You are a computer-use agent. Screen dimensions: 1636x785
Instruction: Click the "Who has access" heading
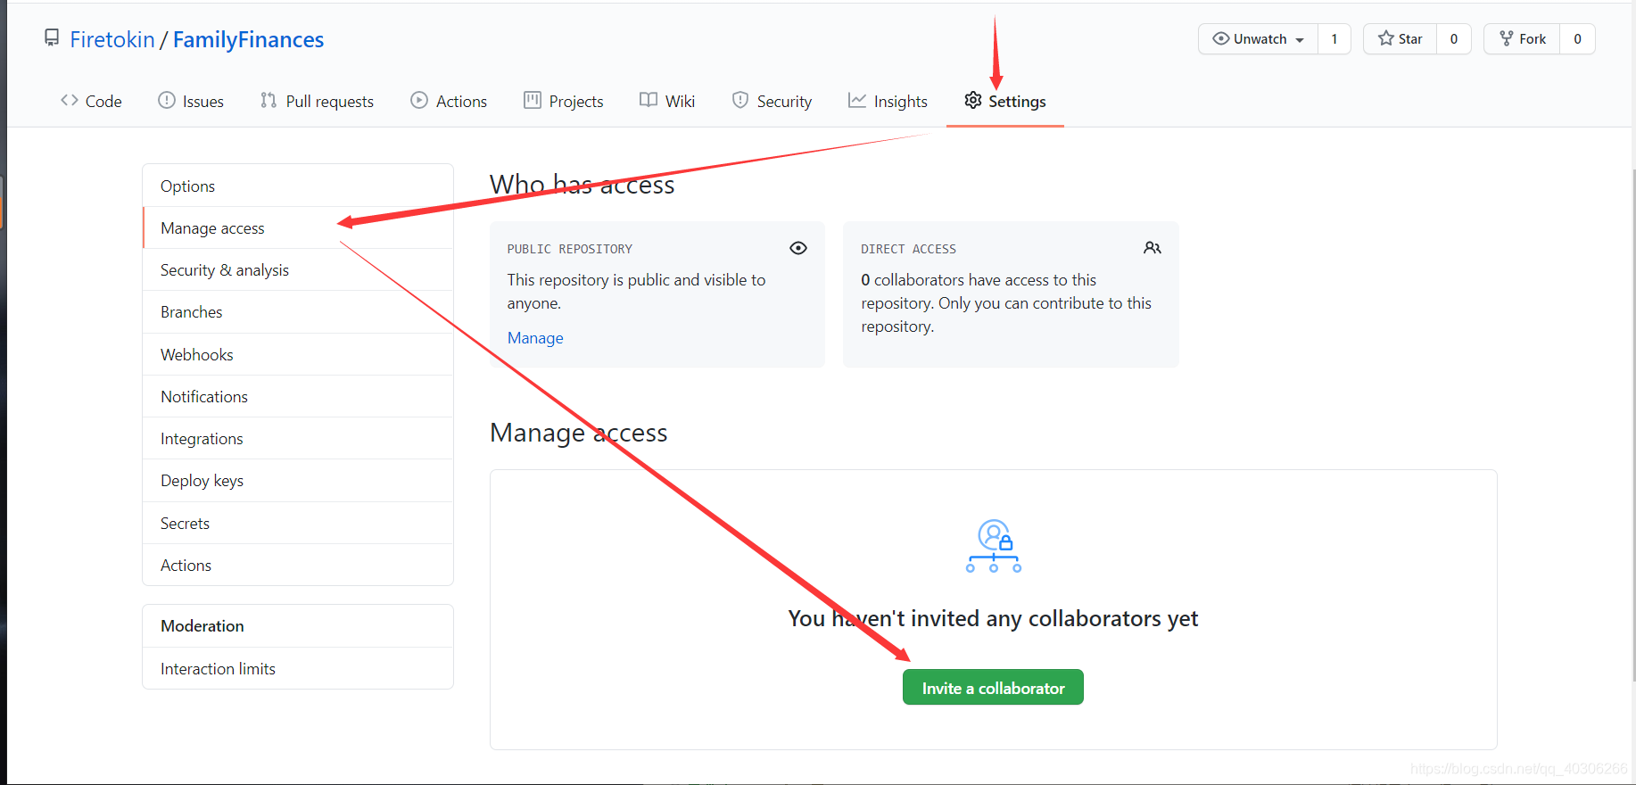click(582, 184)
